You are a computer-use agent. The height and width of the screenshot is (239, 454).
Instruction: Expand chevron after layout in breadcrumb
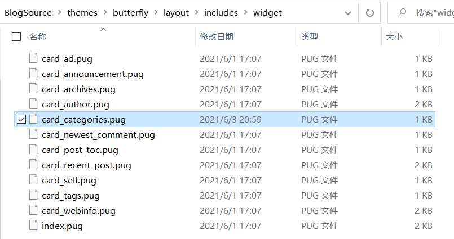pyautogui.click(x=197, y=12)
